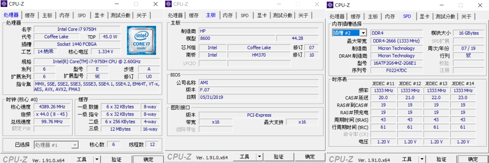Click the 12 MBytes level 3 cache value

click(120, 129)
